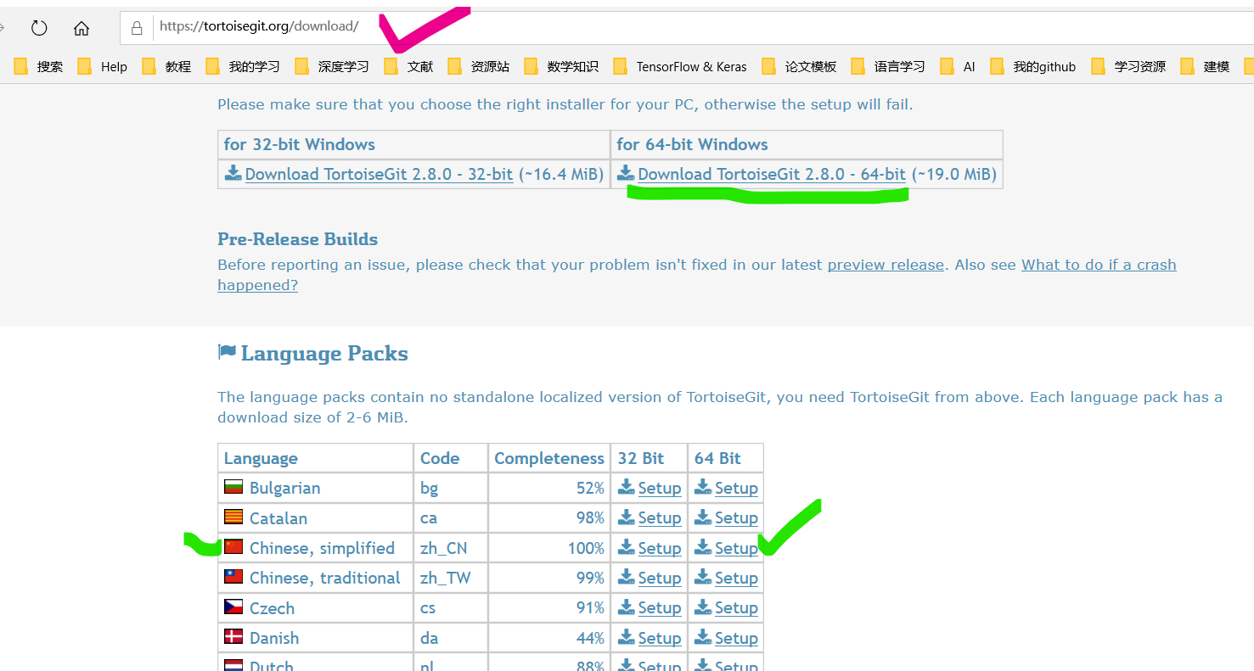
Task: Download Catalan 64 Bit Setup
Action: pyautogui.click(x=736, y=517)
